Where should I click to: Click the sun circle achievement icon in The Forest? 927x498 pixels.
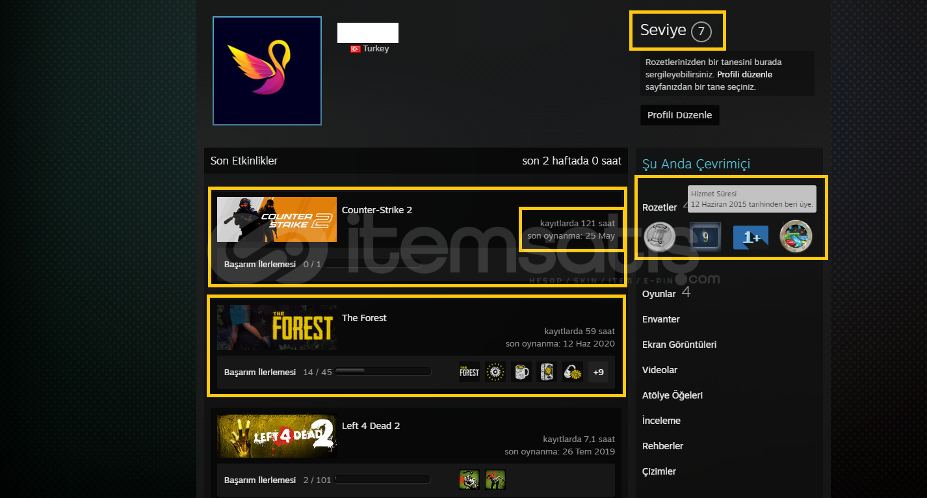click(495, 372)
